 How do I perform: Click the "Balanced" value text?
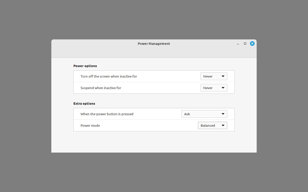(208, 125)
